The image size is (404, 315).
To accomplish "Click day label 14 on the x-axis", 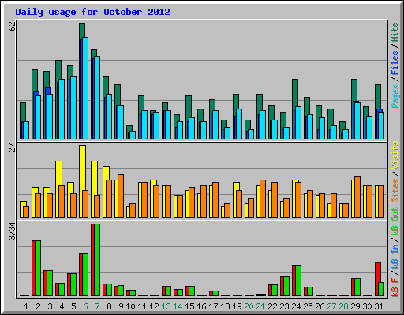I will (x=178, y=306).
